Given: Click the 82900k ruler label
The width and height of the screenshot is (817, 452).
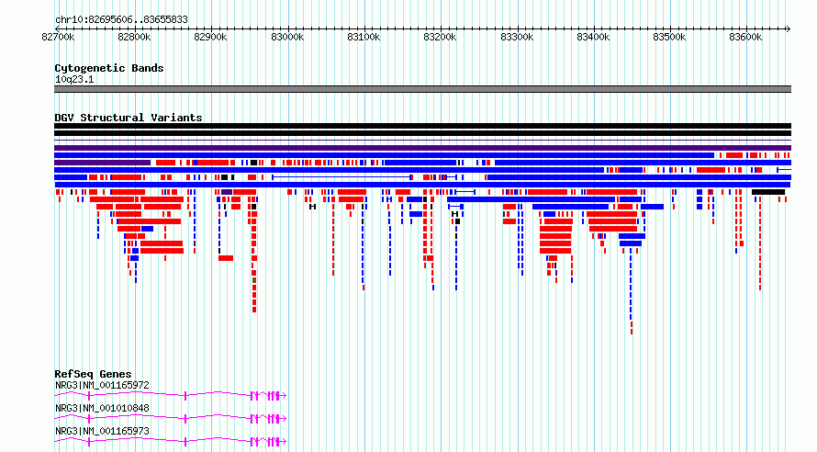Looking at the screenshot, I should coord(210,38).
